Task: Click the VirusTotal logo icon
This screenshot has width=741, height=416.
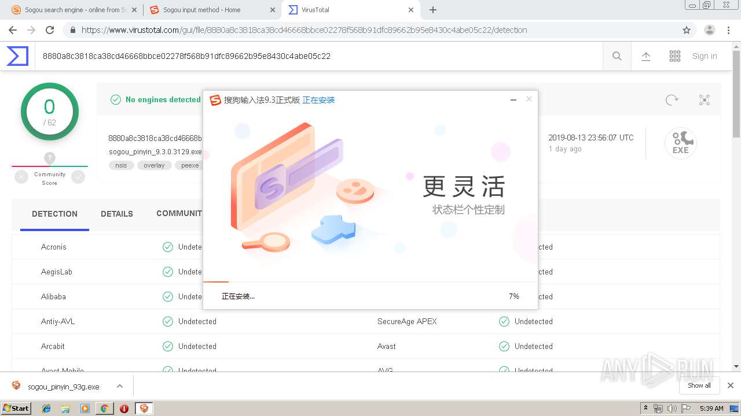Action: [17, 56]
